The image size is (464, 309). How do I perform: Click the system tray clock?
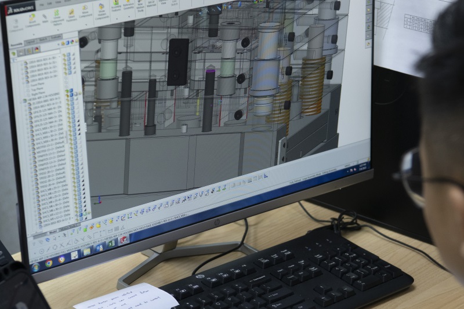(x=363, y=166)
